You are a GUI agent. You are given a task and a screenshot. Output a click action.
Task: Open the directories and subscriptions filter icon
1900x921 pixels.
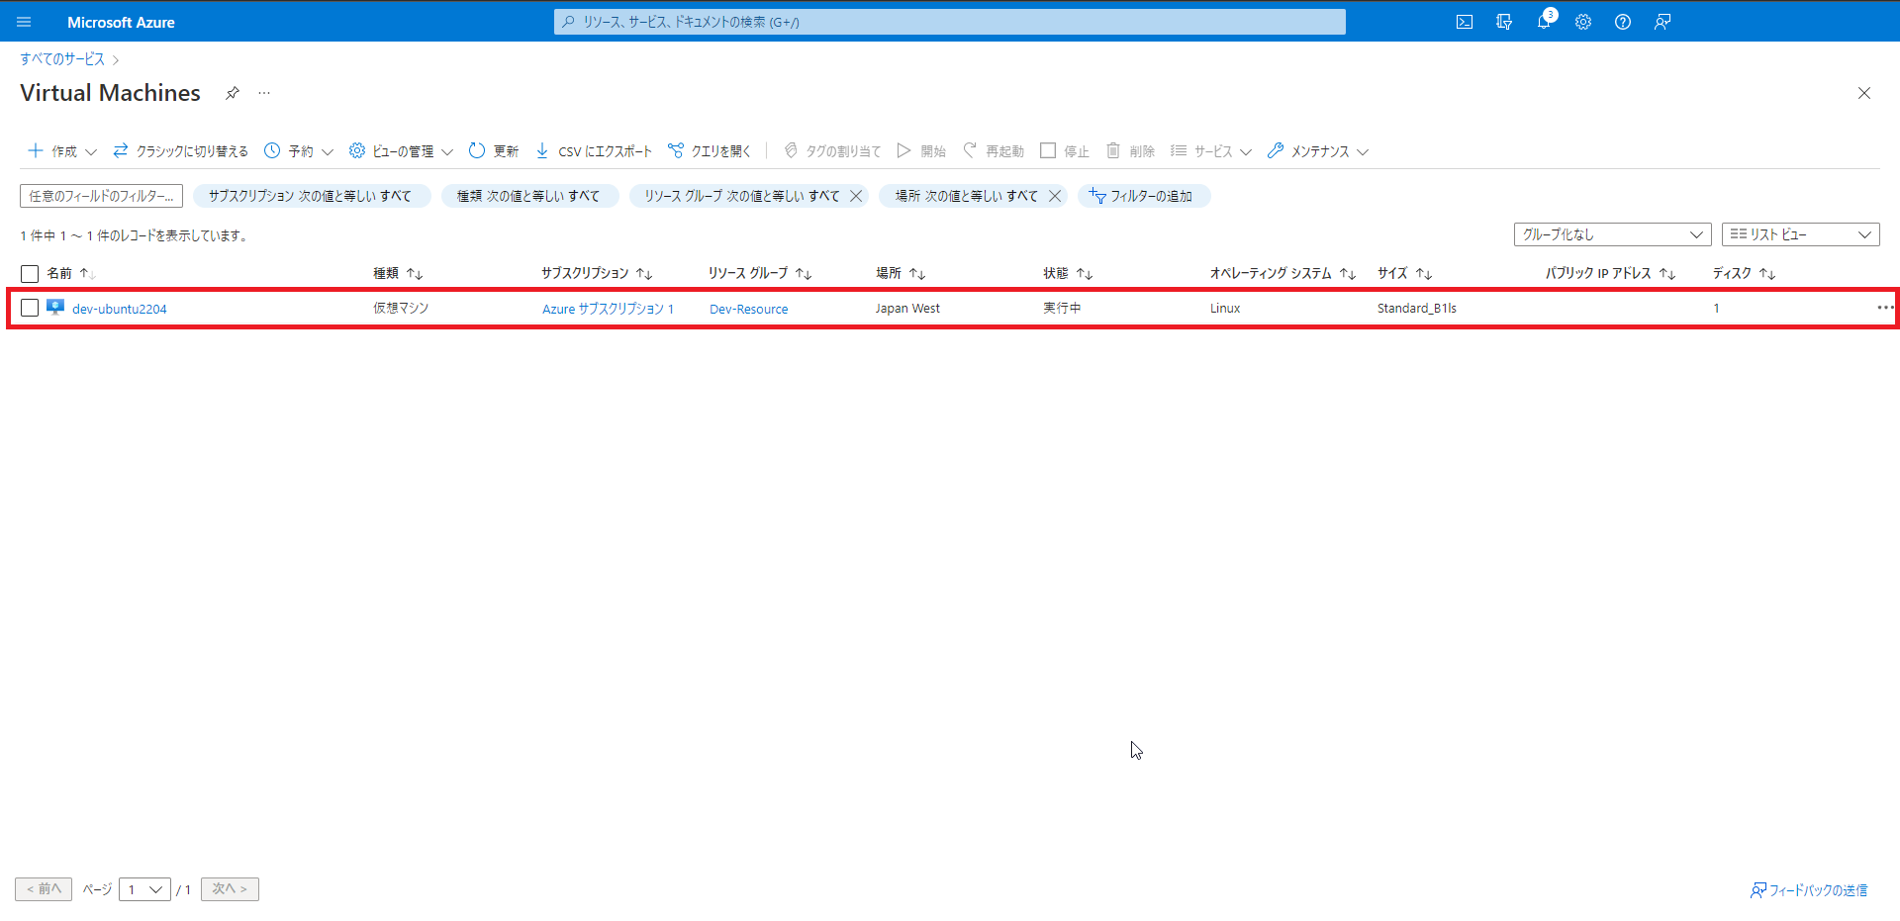tap(1504, 22)
